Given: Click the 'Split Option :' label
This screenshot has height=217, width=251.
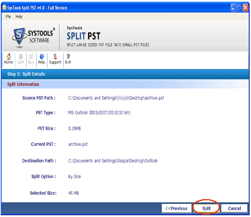Looking at the screenshot, I should pos(44,176).
